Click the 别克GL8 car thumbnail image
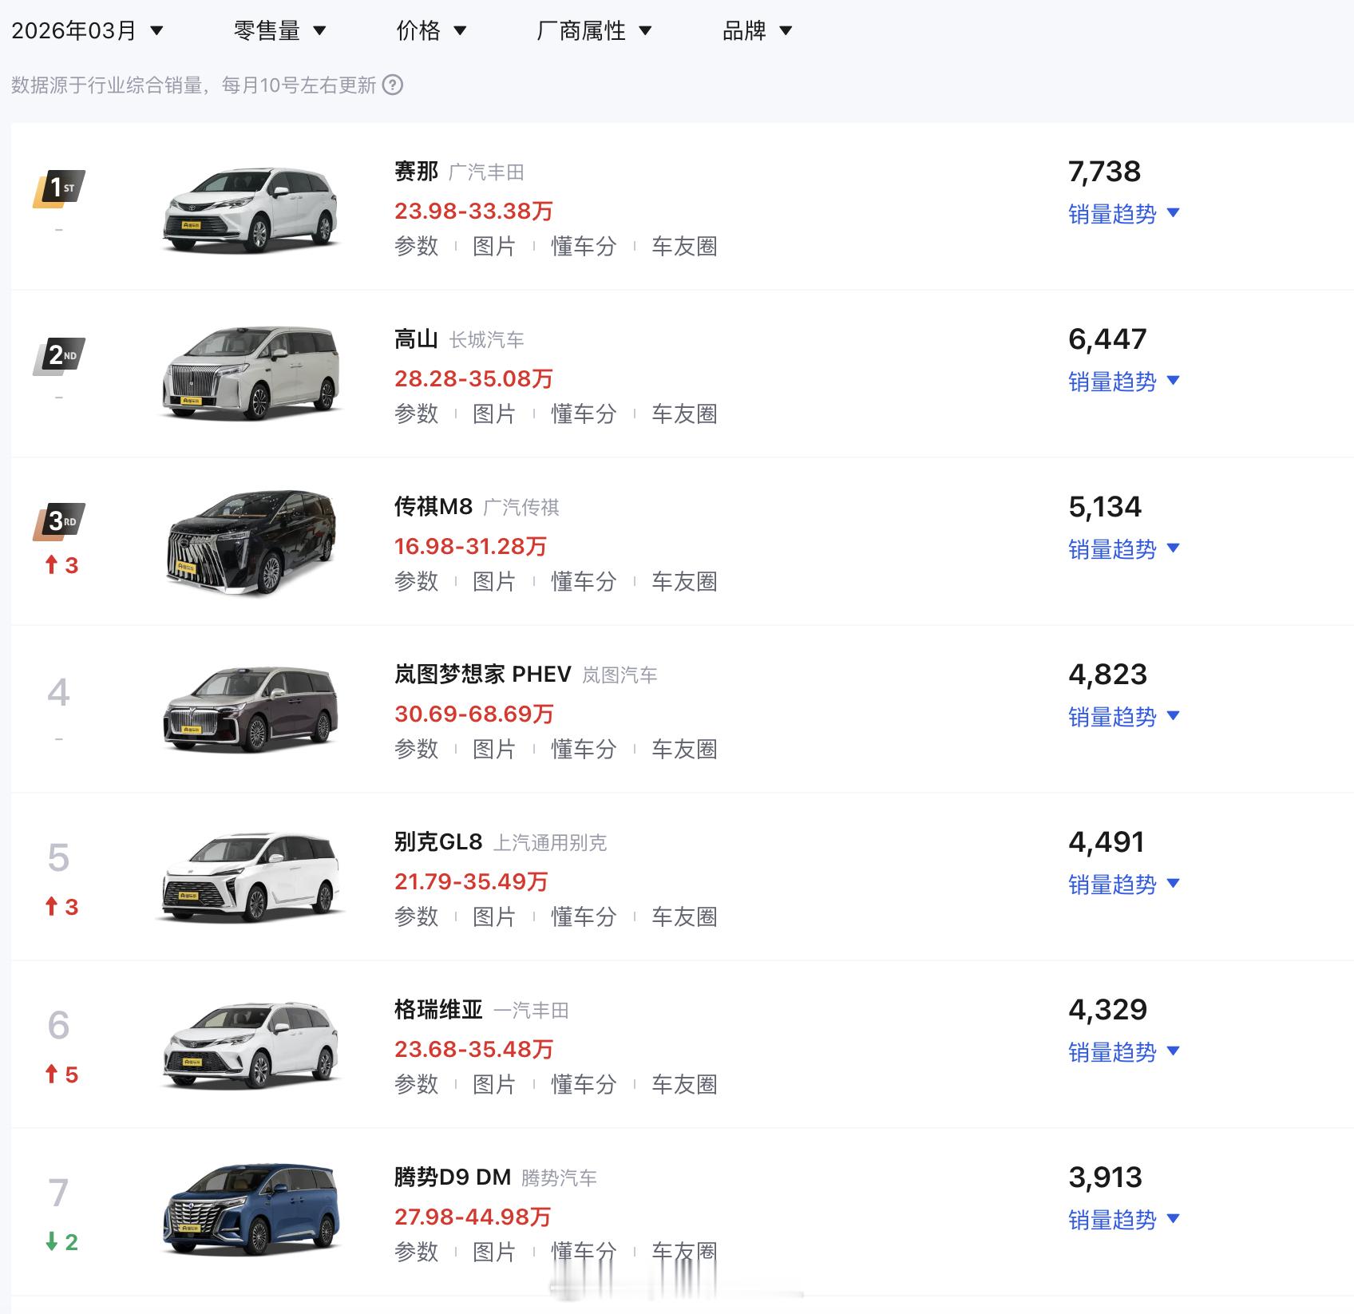The height and width of the screenshot is (1314, 1354). point(251,877)
